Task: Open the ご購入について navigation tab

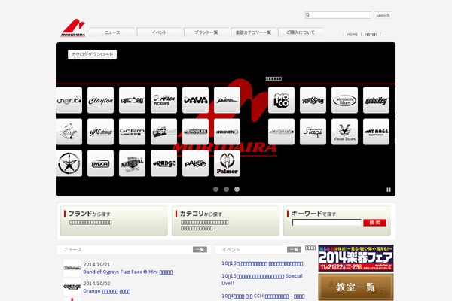Action: click(301, 32)
